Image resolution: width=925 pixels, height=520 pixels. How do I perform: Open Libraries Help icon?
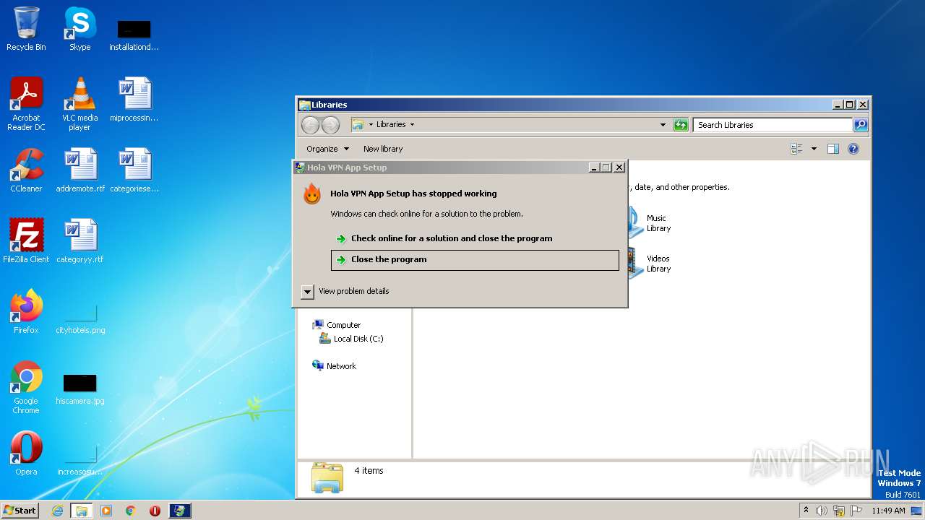[853, 149]
